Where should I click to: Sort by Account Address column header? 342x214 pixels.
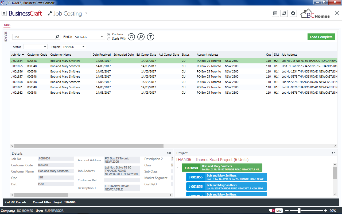tap(230, 55)
